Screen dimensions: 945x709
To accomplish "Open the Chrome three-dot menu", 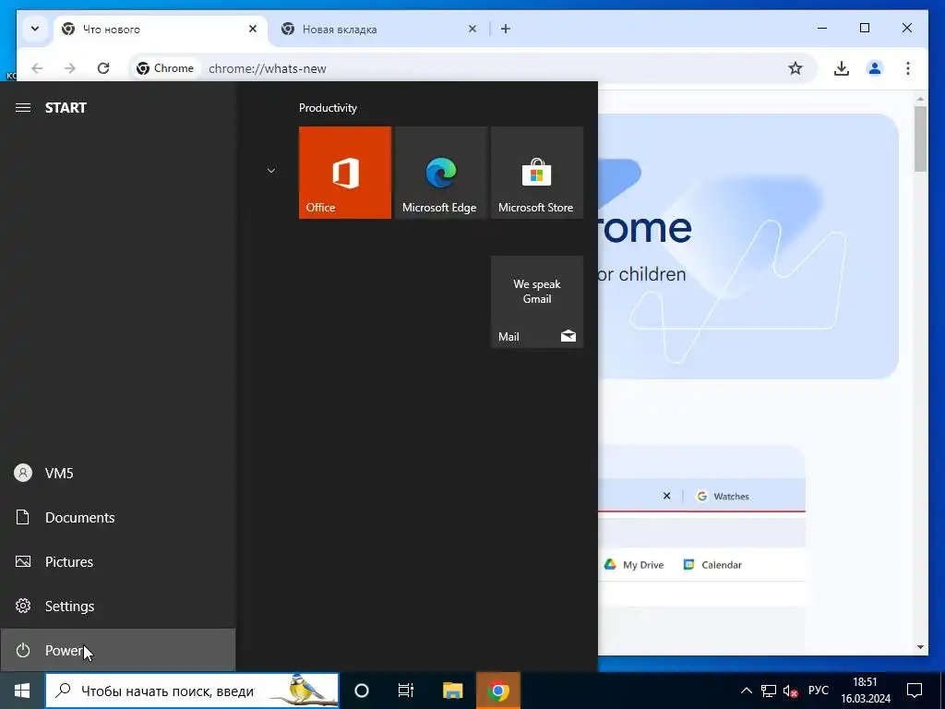I will [908, 68].
